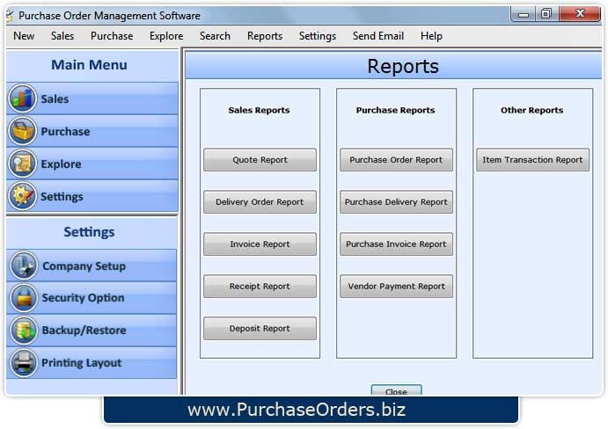Click the Printing Layout printer icon
608x429 pixels.
tap(24, 363)
